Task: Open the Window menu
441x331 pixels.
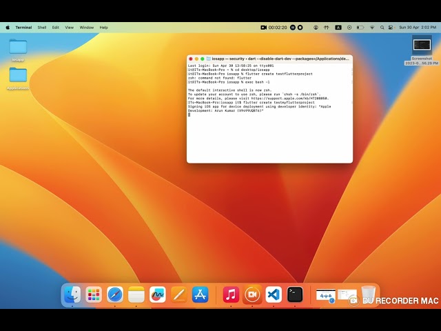Action: pos(87,28)
